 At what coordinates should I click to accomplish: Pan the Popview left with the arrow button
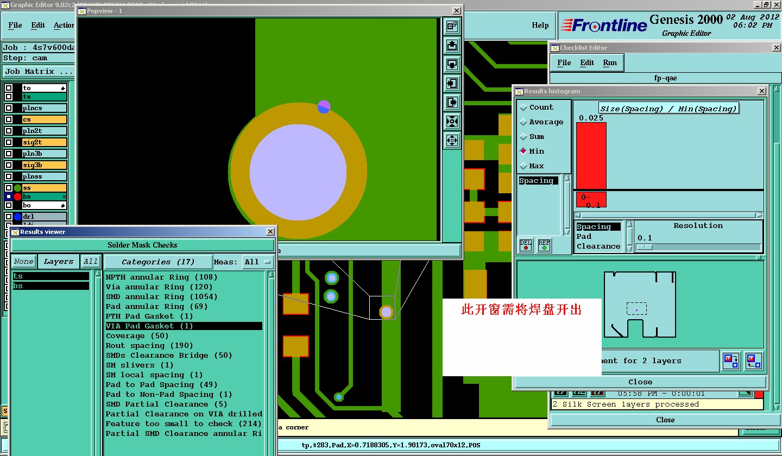[x=452, y=83]
